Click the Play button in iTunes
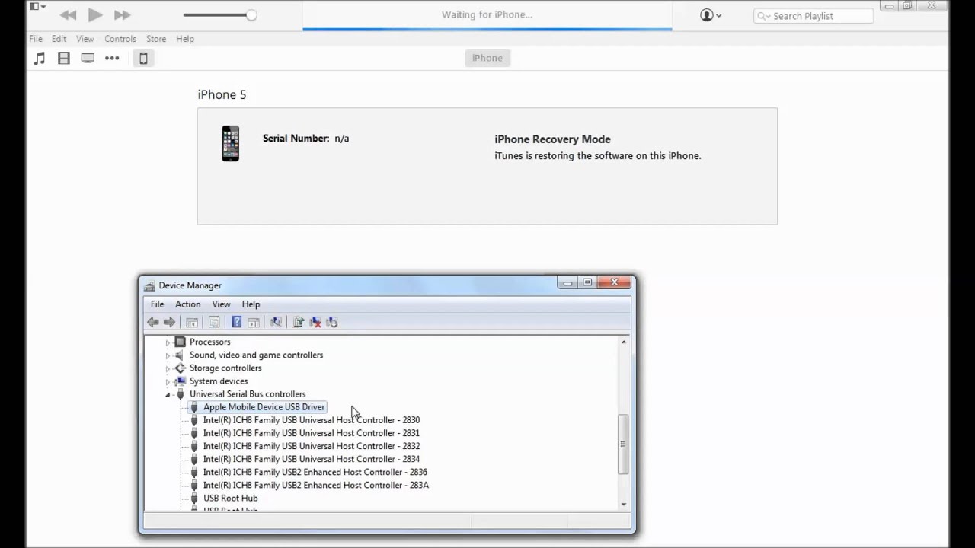The width and height of the screenshot is (975, 548). [x=95, y=14]
